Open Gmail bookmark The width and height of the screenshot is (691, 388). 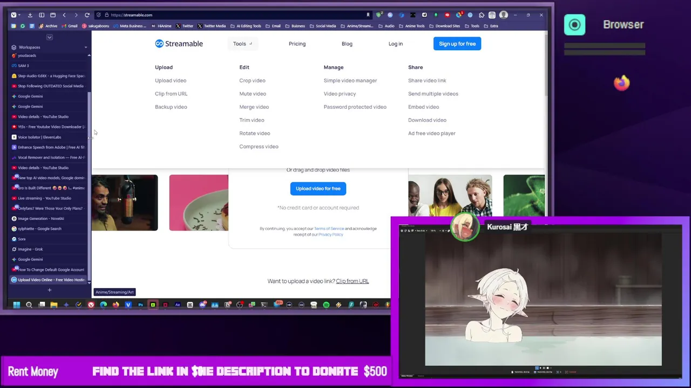pyautogui.click(x=70, y=26)
